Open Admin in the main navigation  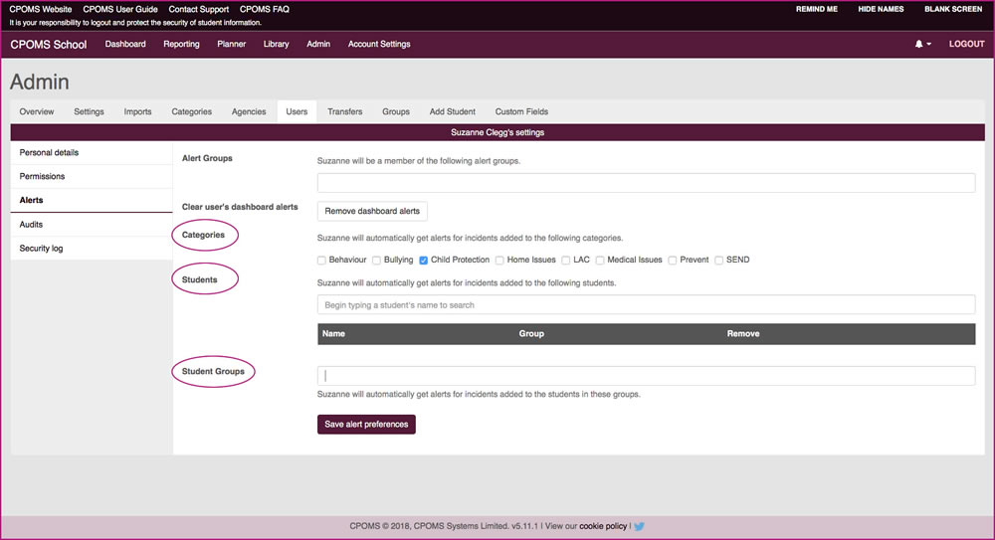318,44
